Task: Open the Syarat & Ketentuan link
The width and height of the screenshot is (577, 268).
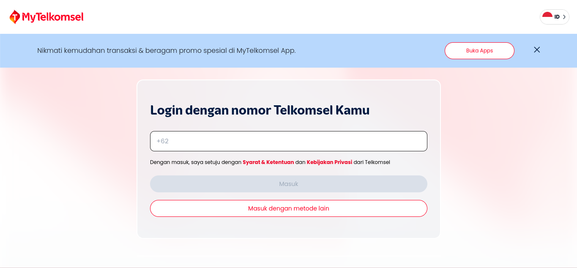Action: coord(268,162)
